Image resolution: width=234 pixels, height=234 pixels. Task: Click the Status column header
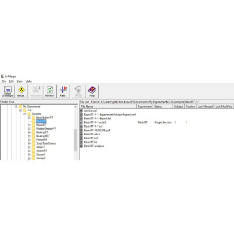click(163, 106)
